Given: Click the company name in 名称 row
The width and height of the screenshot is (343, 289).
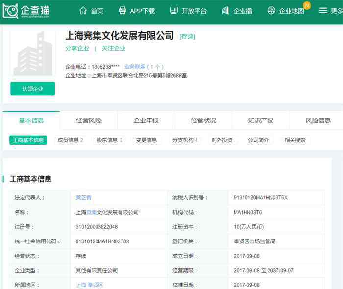Looking at the screenshot, I should click(x=107, y=212).
